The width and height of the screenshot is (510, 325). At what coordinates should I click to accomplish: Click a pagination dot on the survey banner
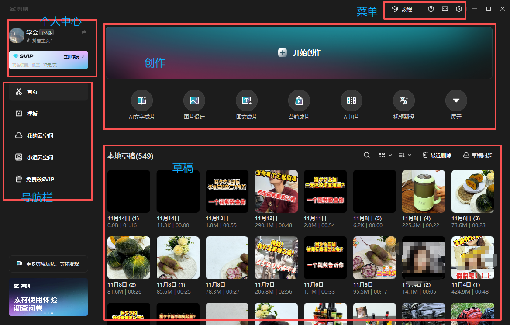(x=52, y=313)
